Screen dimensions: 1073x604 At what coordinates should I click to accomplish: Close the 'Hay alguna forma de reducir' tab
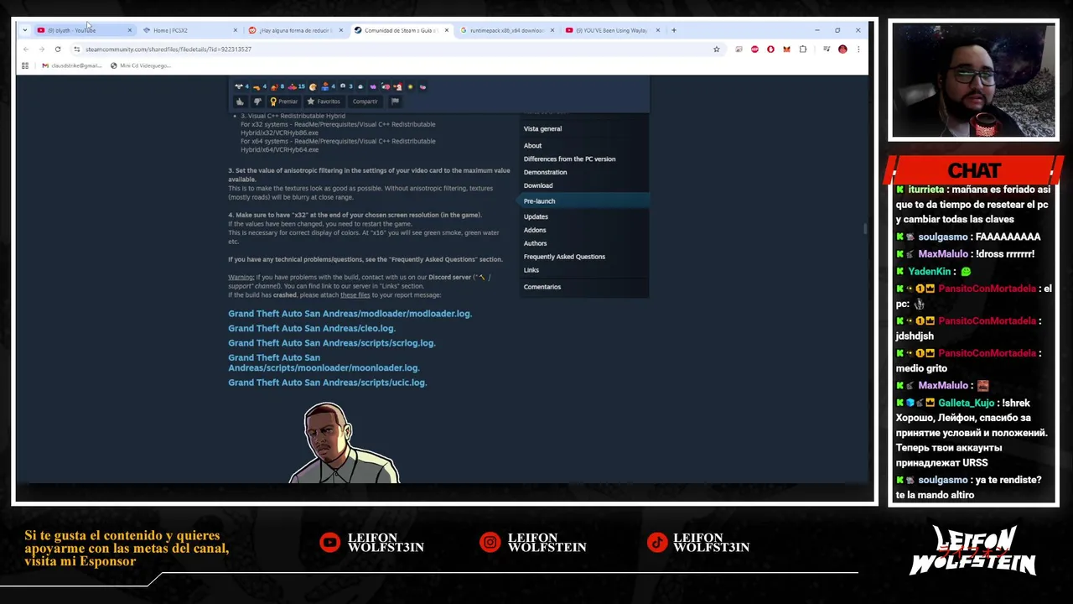click(x=341, y=30)
